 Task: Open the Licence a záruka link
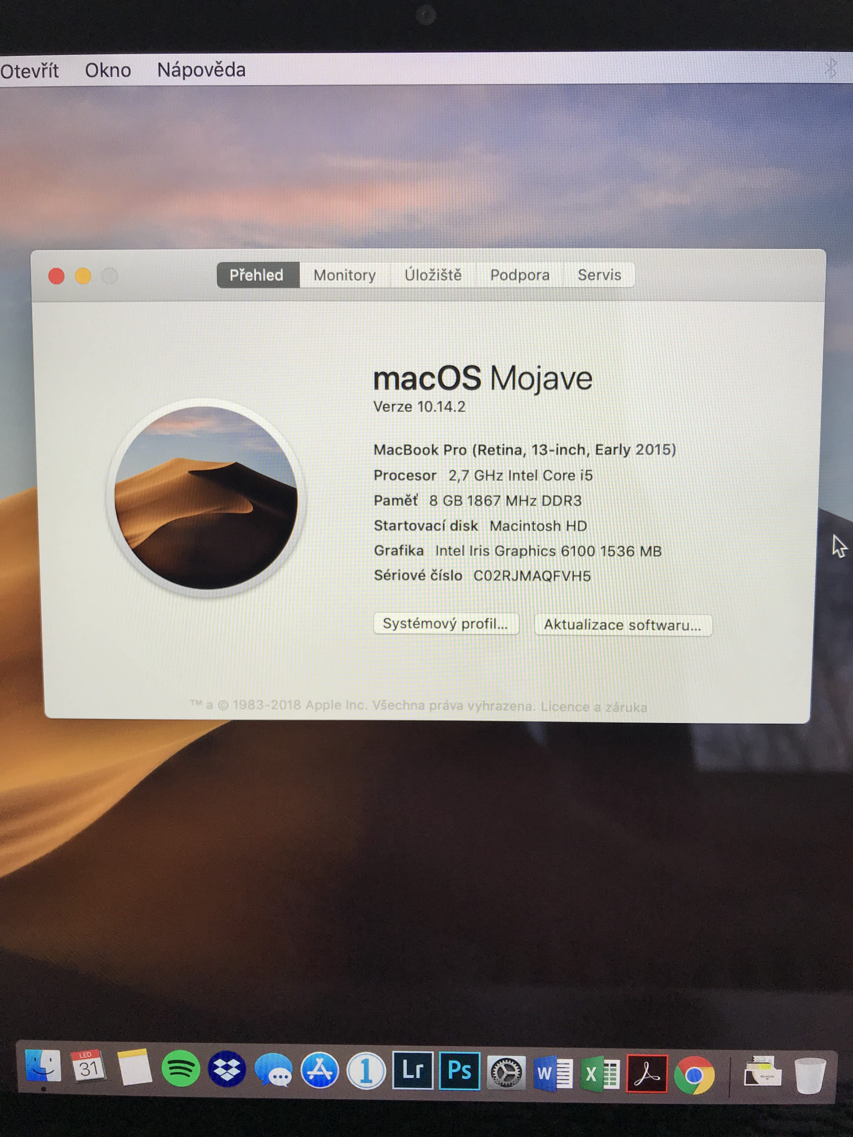(x=593, y=707)
